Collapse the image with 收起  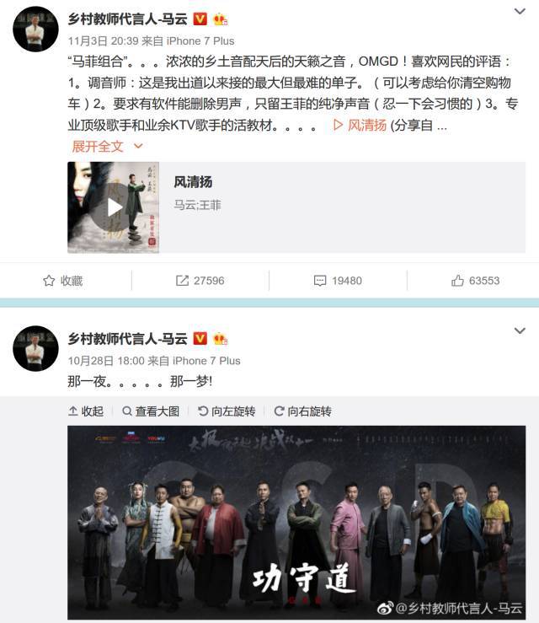point(86,411)
